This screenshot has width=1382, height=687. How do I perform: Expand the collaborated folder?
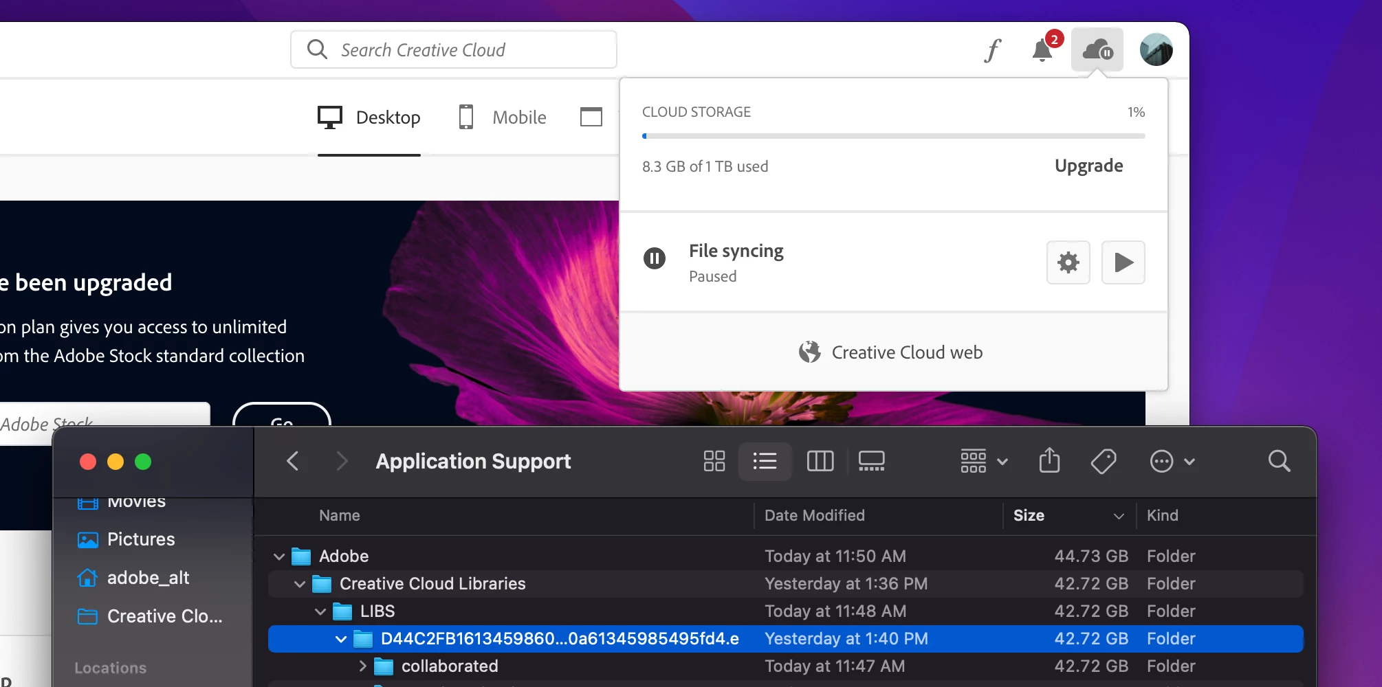[362, 666]
